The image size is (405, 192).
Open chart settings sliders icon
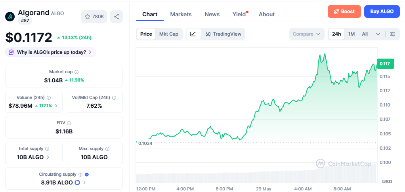tap(392, 34)
